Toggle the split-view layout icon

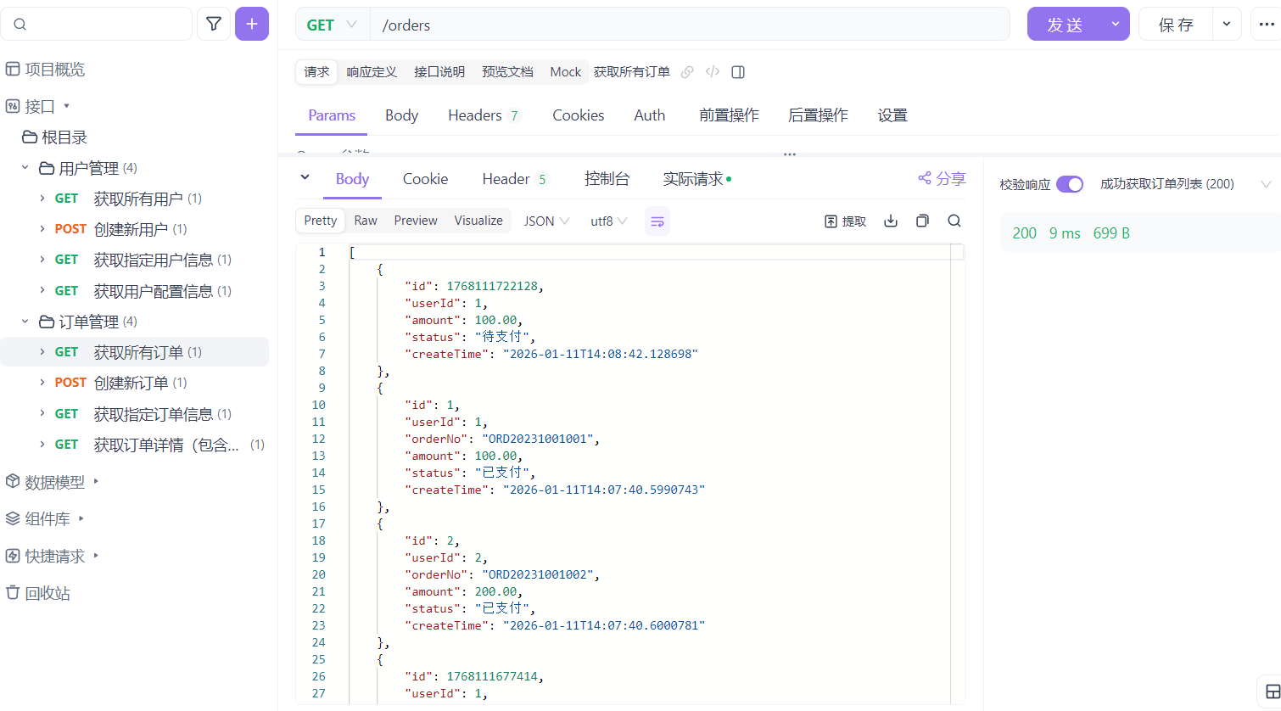(x=738, y=72)
